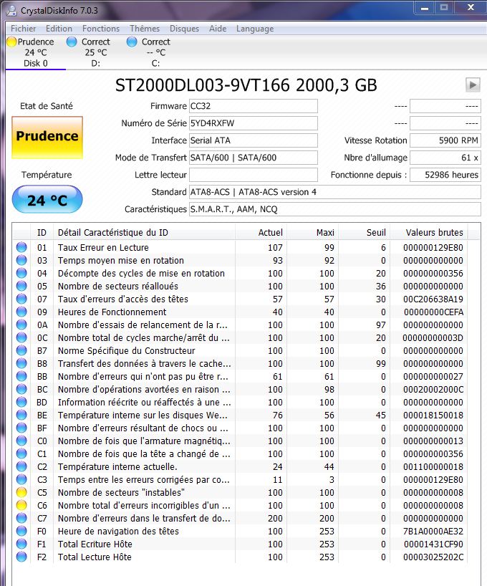Click status icon of attribute 04 row
The width and height of the screenshot is (487, 586).
[x=21, y=273]
